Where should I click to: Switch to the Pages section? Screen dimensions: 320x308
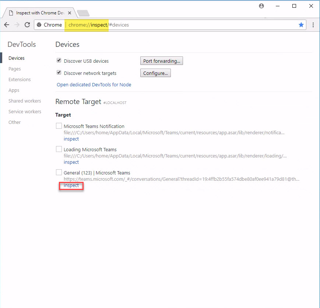[15, 69]
